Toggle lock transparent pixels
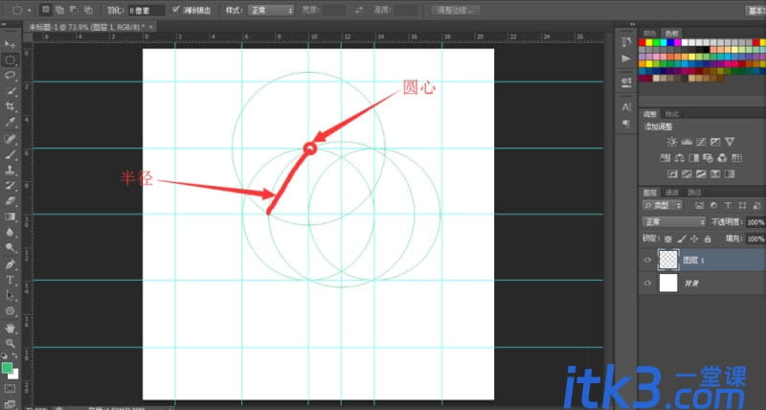Viewport: 766px width, 410px height. point(667,239)
